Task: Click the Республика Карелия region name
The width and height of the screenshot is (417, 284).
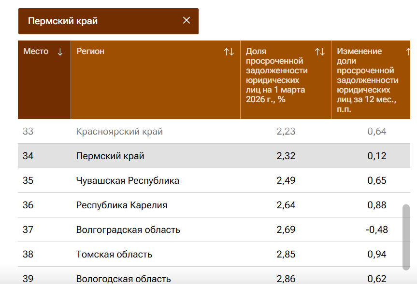Action: pos(122,205)
